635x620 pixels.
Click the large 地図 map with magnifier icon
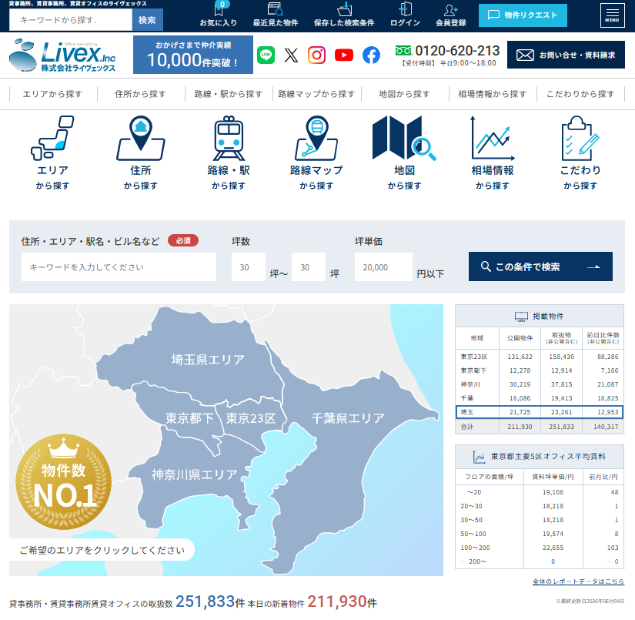click(404, 138)
